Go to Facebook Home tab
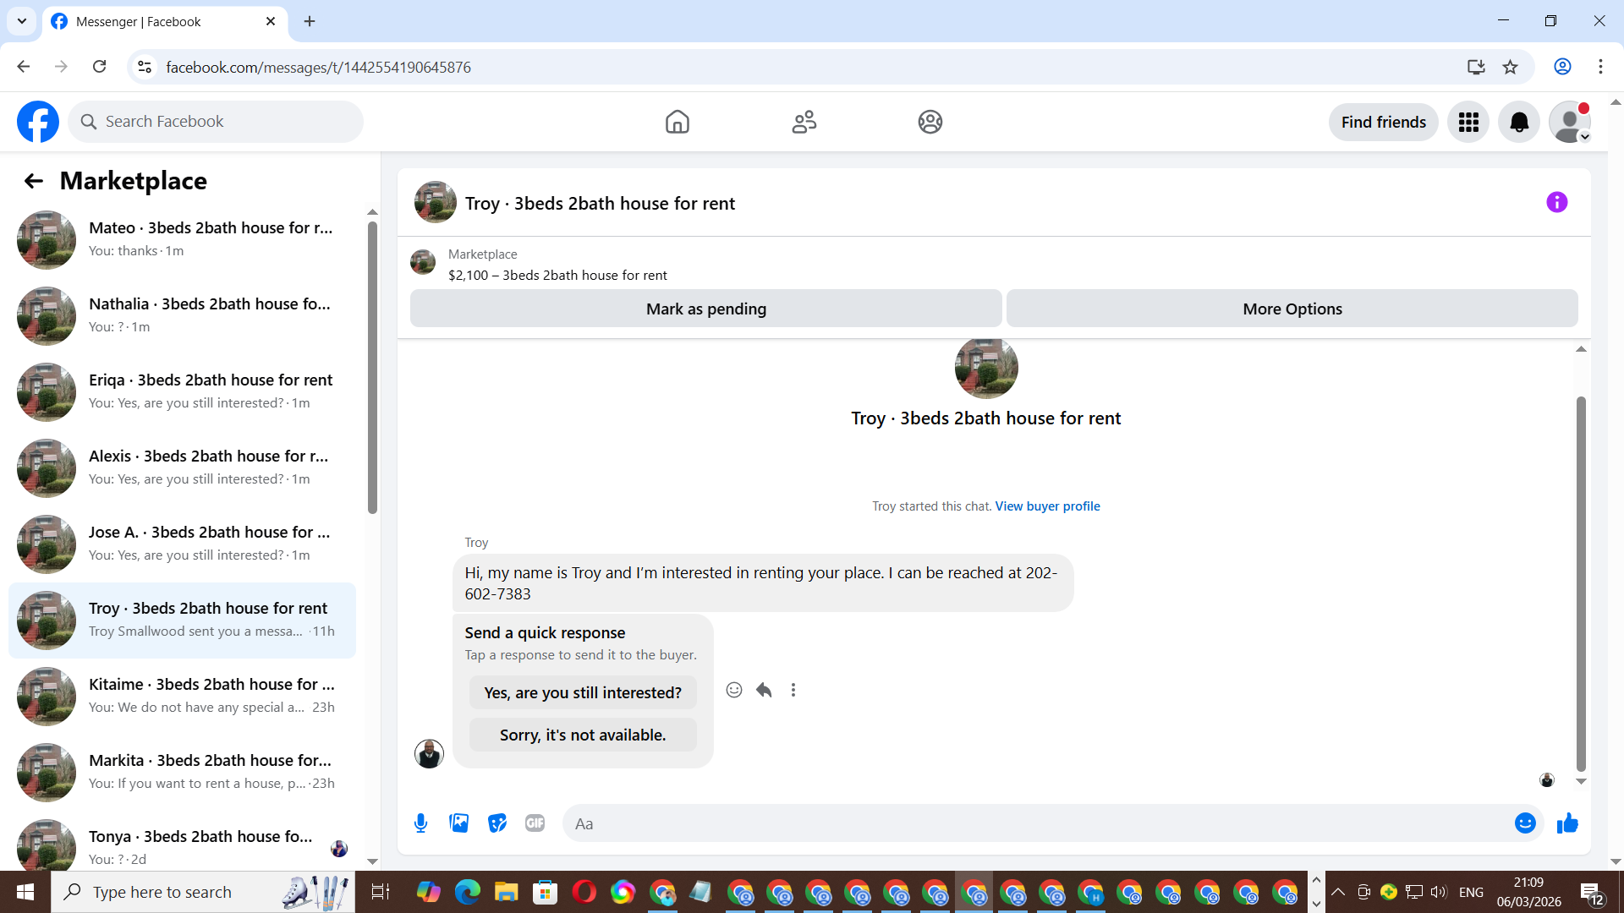Viewport: 1624px width, 913px height. [677, 123]
